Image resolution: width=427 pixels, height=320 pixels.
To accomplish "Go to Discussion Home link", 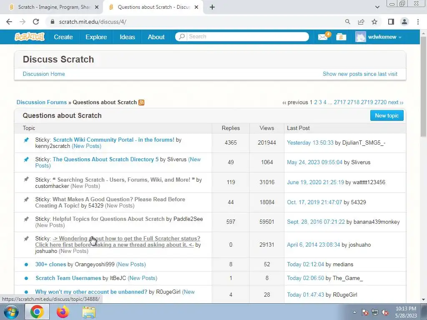I will (44, 74).
